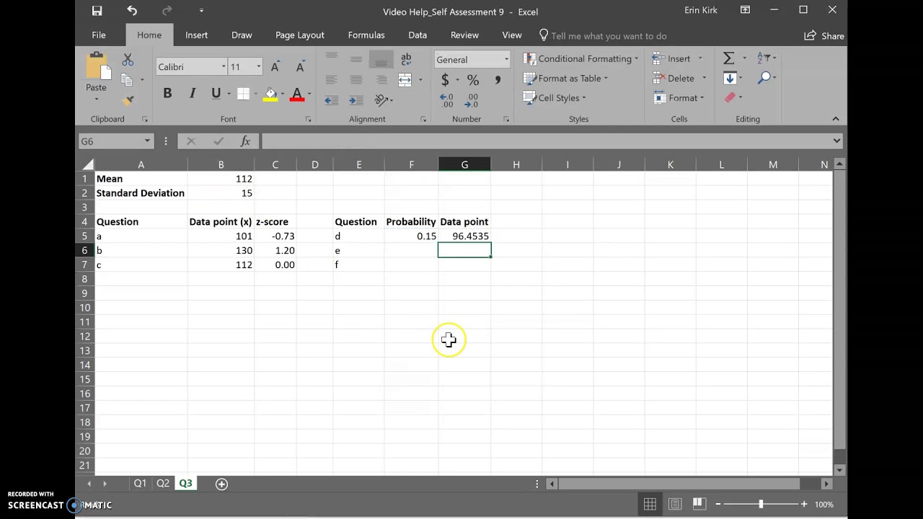Toggle Align Left for cell text
This screenshot has height=519, width=923.
331,79
